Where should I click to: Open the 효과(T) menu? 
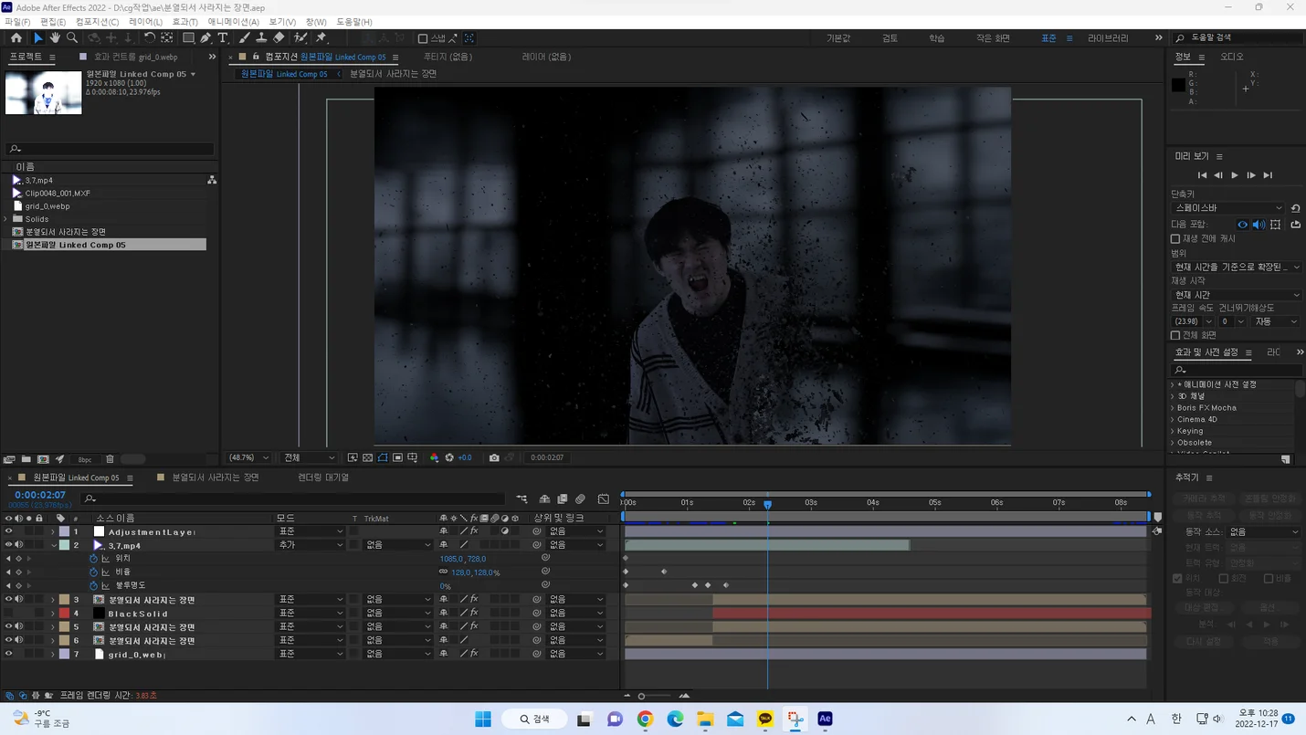(x=184, y=22)
